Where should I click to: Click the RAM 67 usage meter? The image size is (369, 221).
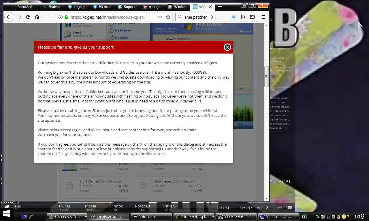pyautogui.click(x=246, y=207)
